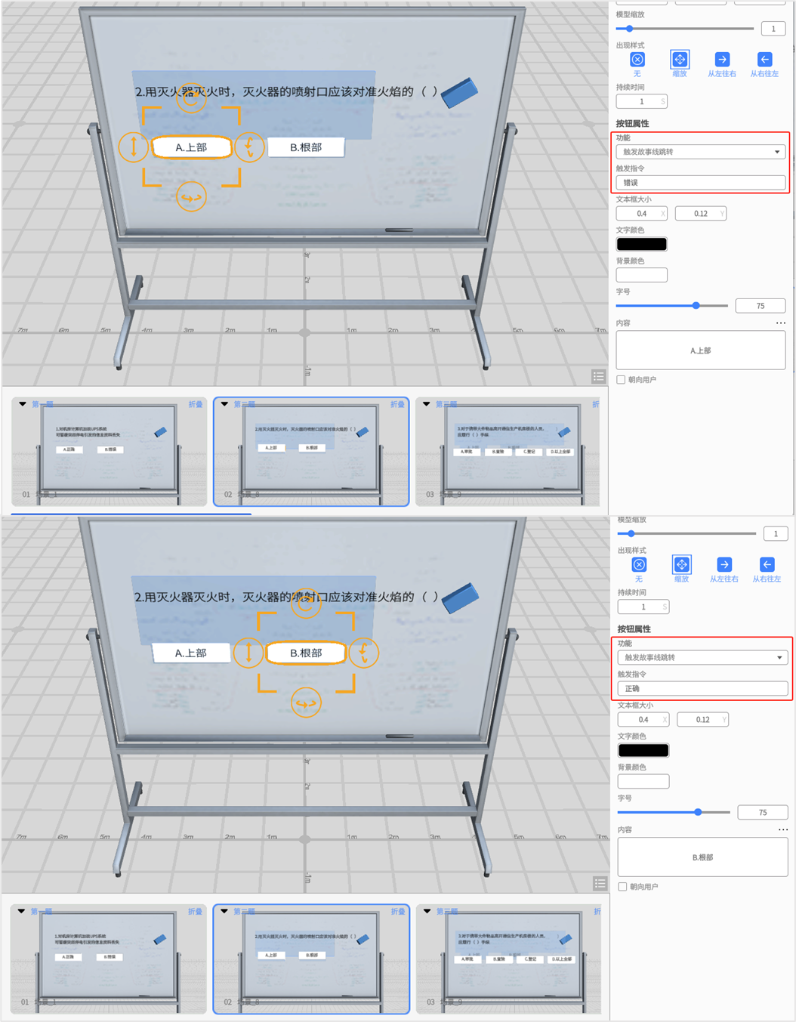Click the 触发指令 field containing 正确

pyautogui.click(x=703, y=688)
